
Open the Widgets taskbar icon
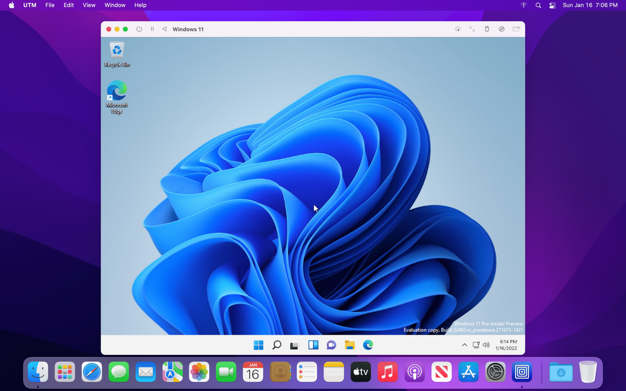pyautogui.click(x=313, y=345)
